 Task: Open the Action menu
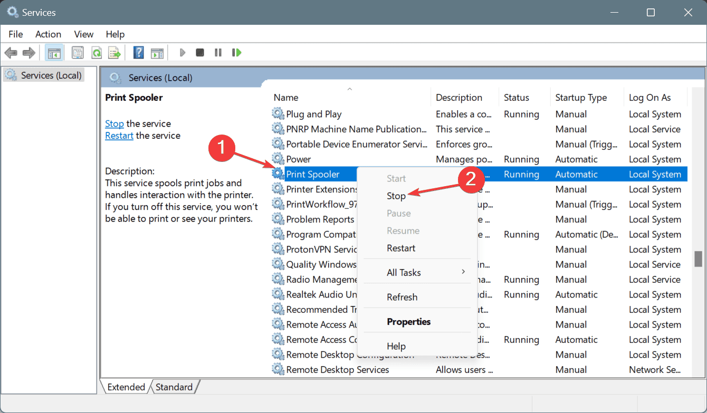(48, 34)
